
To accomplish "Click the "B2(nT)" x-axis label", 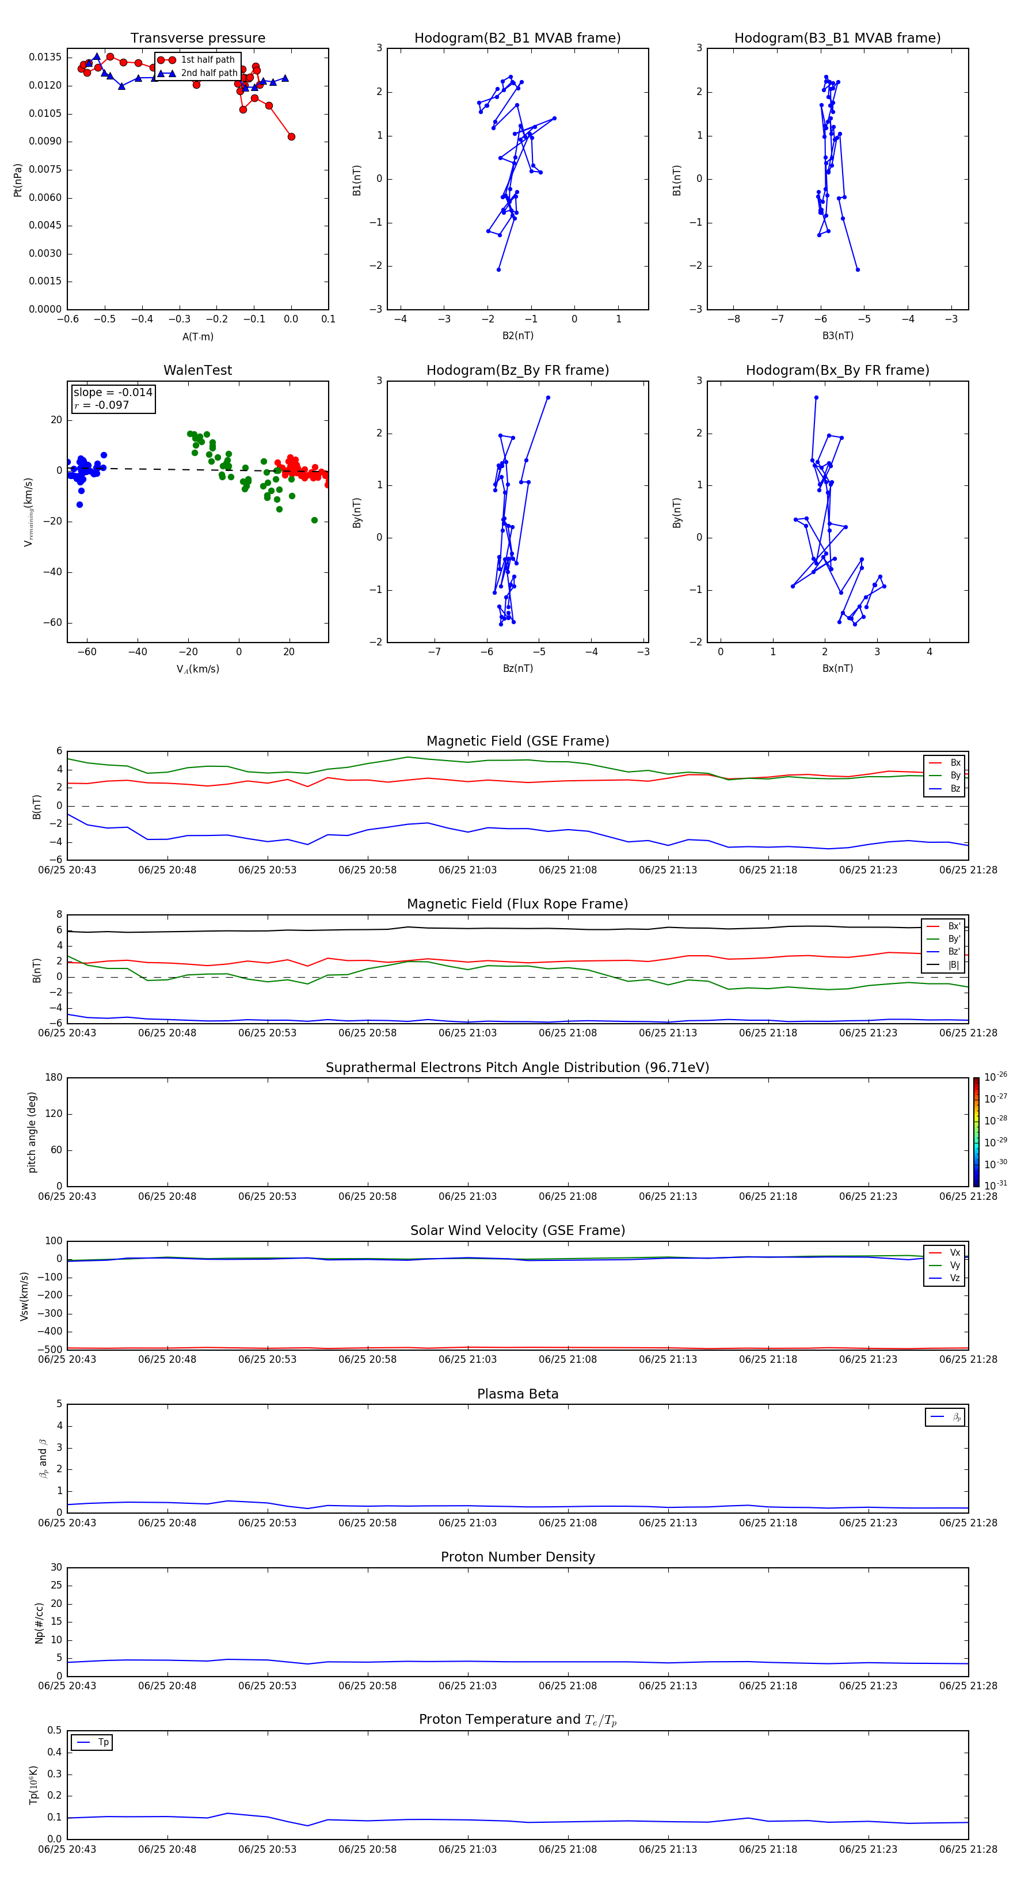I will pyautogui.click(x=517, y=336).
